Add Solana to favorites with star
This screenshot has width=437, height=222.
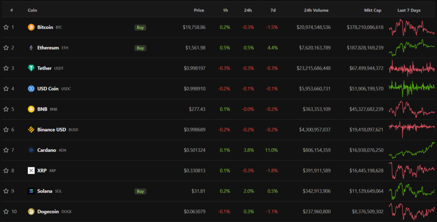tap(6, 191)
